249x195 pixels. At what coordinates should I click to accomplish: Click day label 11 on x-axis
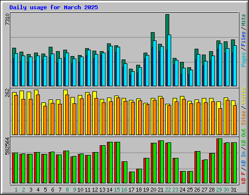coord(88,190)
